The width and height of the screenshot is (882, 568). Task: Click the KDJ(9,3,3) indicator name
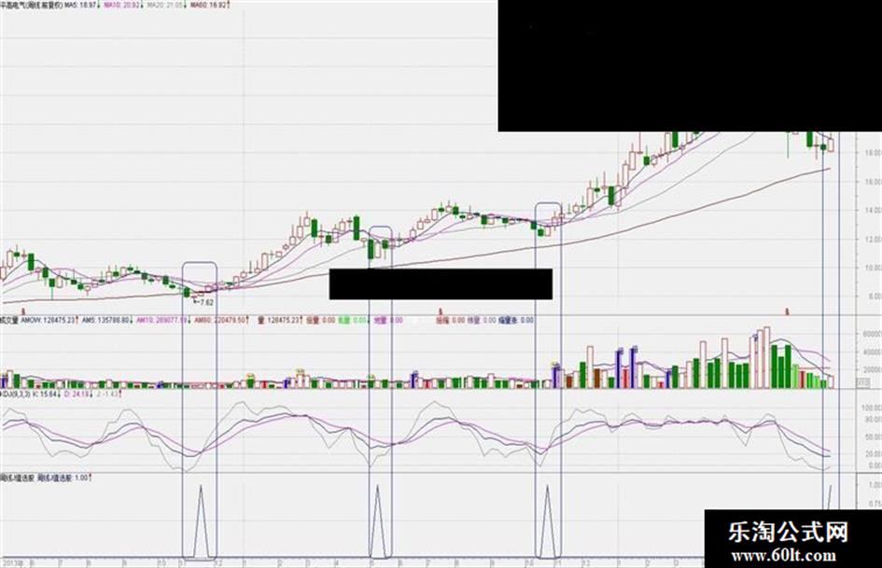(x=15, y=395)
